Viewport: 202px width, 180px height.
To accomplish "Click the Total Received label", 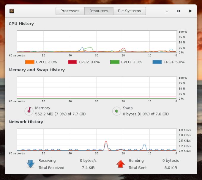I will [x=51, y=168].
